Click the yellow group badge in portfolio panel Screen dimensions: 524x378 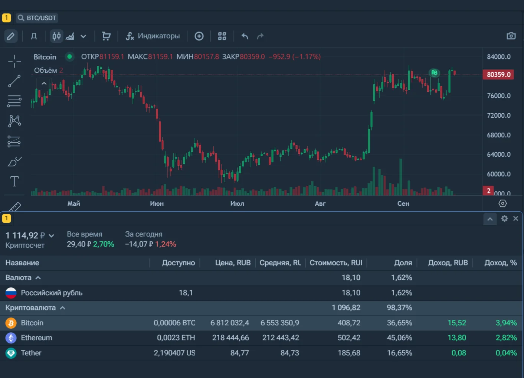point(6,218)
